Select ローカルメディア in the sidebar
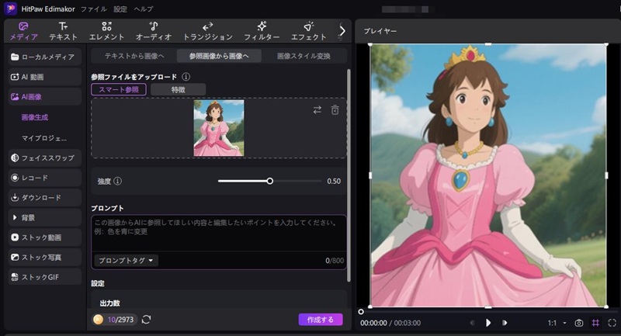 pos(45,57)
